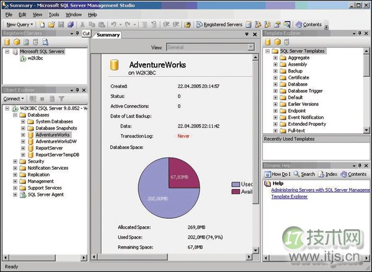Image resolution: width=372 pixels, height=272 pixels.
Task: Select Analysis Services cube icon in Registered Servers
Action: coord(17,42)
